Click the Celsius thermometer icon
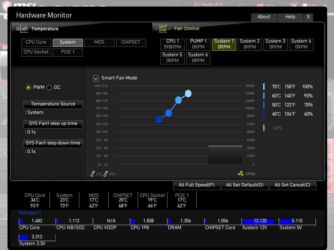Screen dimensions: 334x250 pos(92,174)
